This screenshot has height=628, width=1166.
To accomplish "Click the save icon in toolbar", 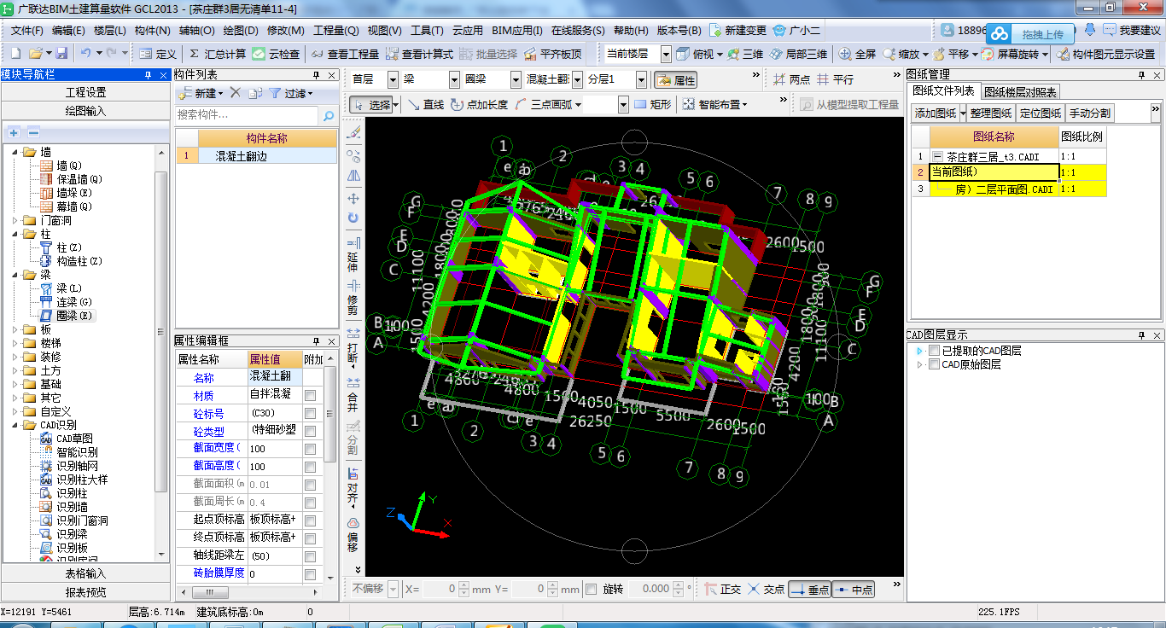I will [61, 54].
